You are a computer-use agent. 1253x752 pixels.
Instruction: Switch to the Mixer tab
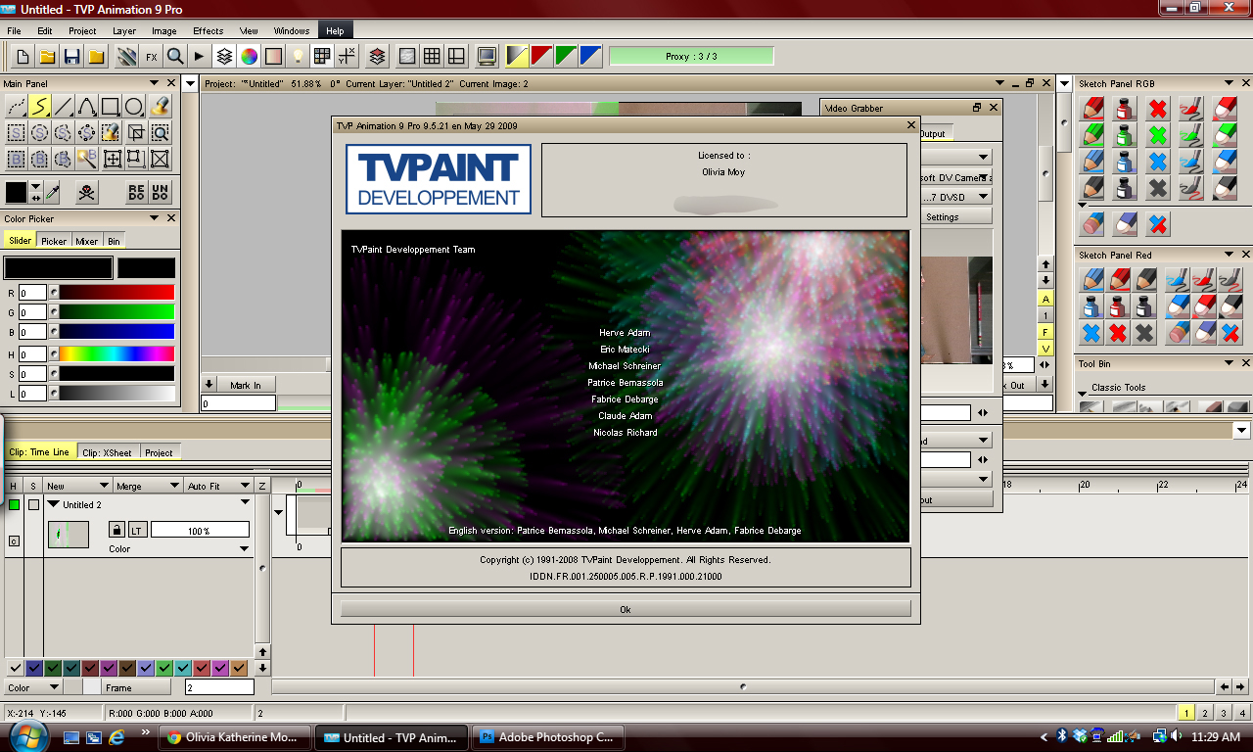click(x=87, y=241)
